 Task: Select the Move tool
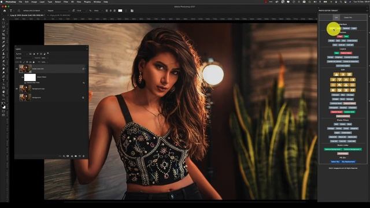click(x=3, y=19)
